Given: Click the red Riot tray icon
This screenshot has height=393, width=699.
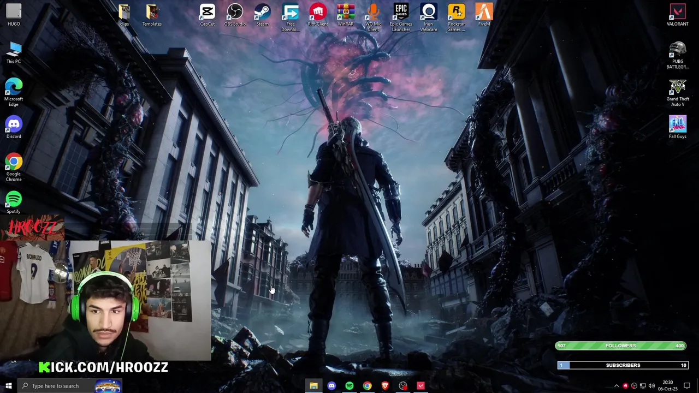Looking at the screenshot, I should (625, 386).
